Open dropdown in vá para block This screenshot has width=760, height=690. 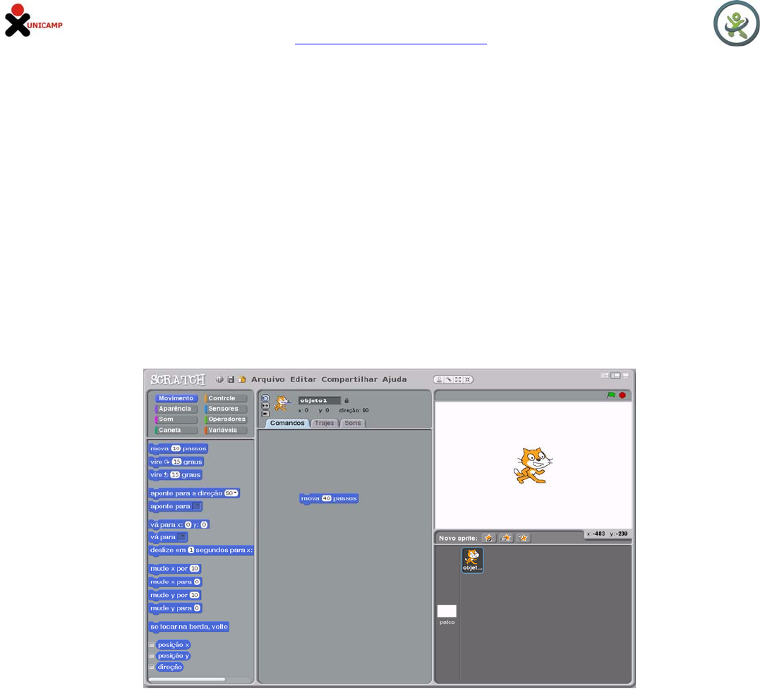click(x=182, y=537)
